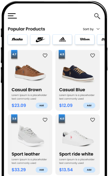Add Sport ride white to cart
This screenshot has width=108, height=176.
click(x=89, y=170)
